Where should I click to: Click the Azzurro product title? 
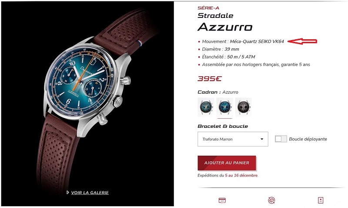click(225, 27)
